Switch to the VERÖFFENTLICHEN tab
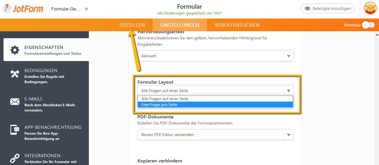This screenshot has height=165, width=379. coord(237,25)
